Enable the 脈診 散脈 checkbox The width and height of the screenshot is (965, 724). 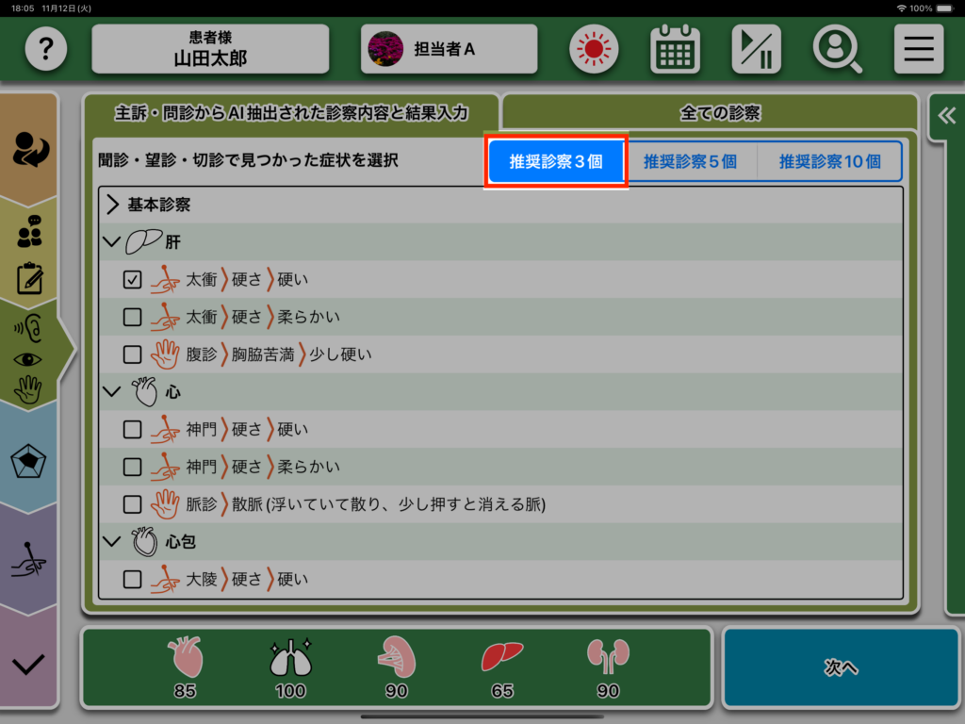coord(133,504)
